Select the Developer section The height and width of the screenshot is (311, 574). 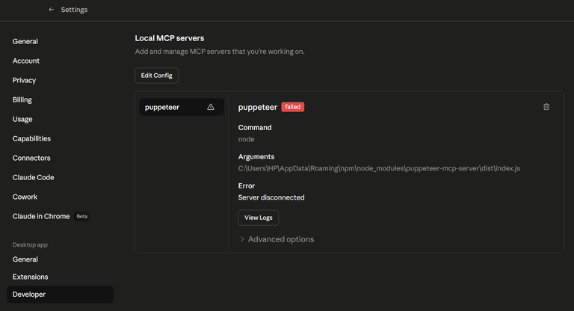60,295
